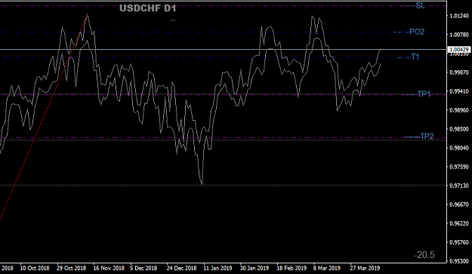Viewport: 472px width, 274px height.
Task: Click the 11 Jan 2019 date label
Action: click(x=217, y=268)
